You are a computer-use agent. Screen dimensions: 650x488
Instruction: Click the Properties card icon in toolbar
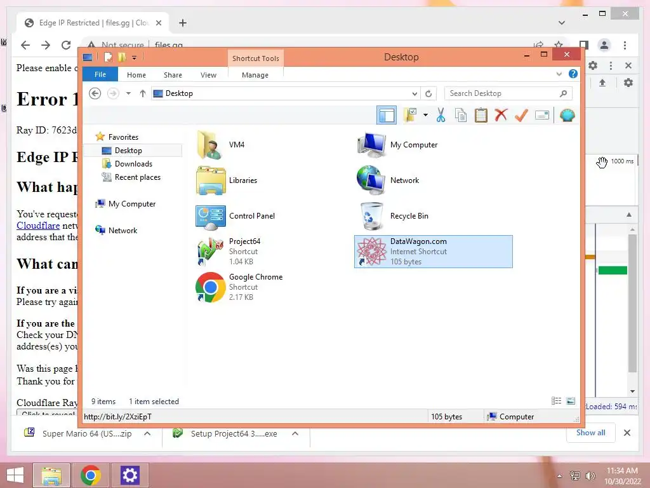542,115
